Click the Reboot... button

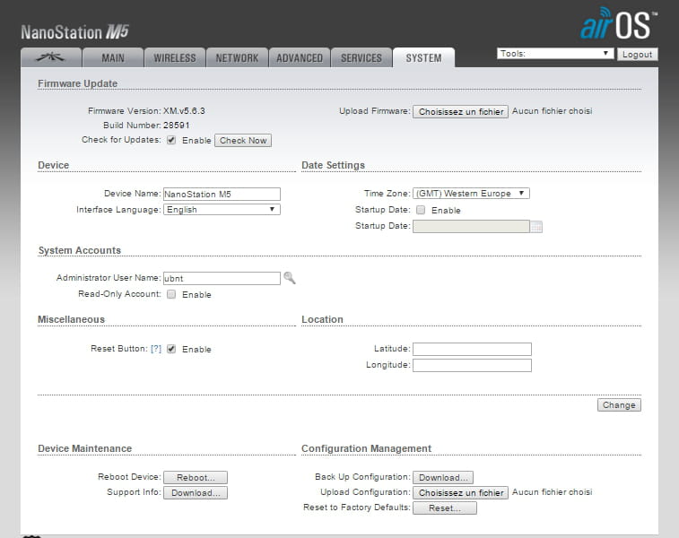click(x=196, y=477)
